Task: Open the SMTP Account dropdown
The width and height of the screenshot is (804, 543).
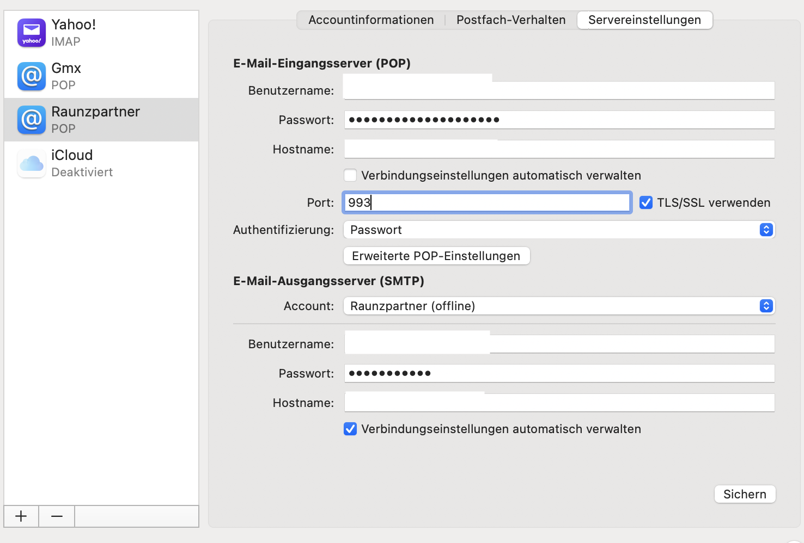Action: pyautogui.click(x=559, y=306)
